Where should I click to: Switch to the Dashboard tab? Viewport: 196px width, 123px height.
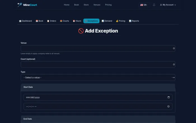click(x=25, y=21)
